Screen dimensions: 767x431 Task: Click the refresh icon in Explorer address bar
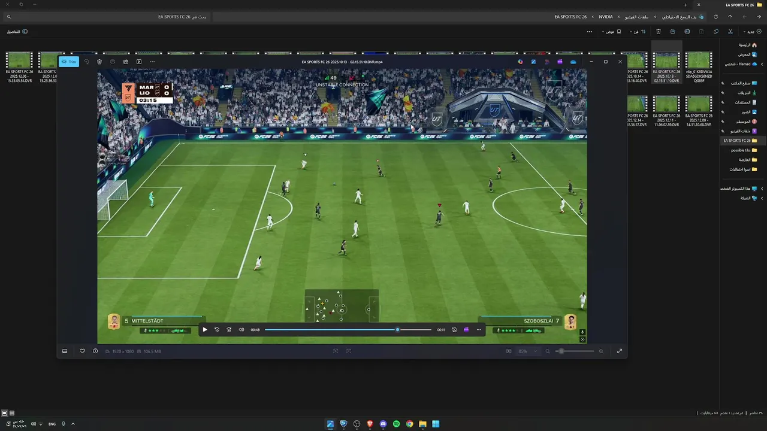[715, 17]
